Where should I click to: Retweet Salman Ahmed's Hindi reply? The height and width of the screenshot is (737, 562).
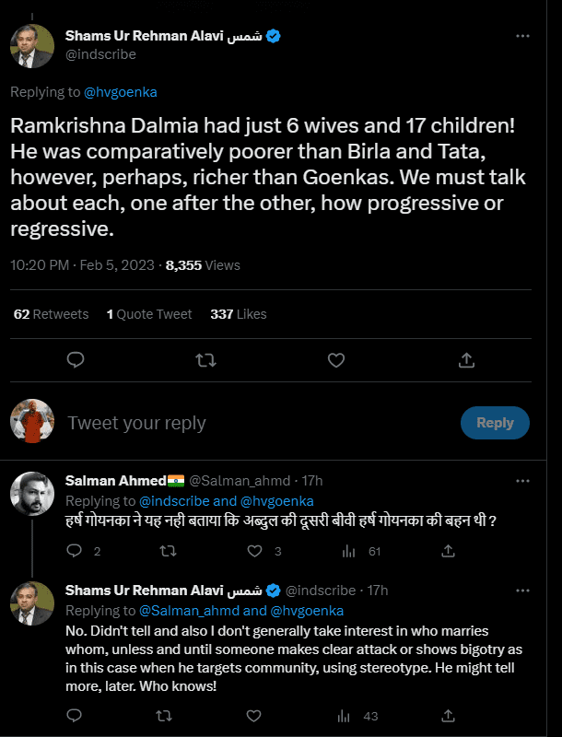point(167,551)
